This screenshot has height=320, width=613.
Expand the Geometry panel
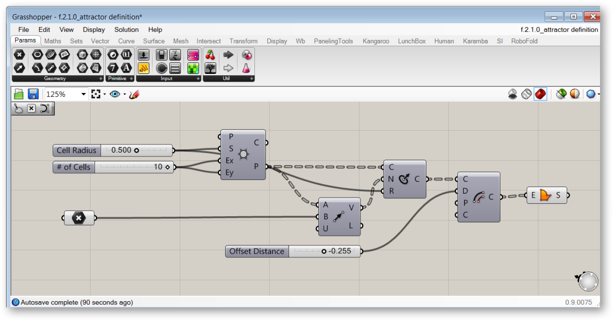point(101,78)
